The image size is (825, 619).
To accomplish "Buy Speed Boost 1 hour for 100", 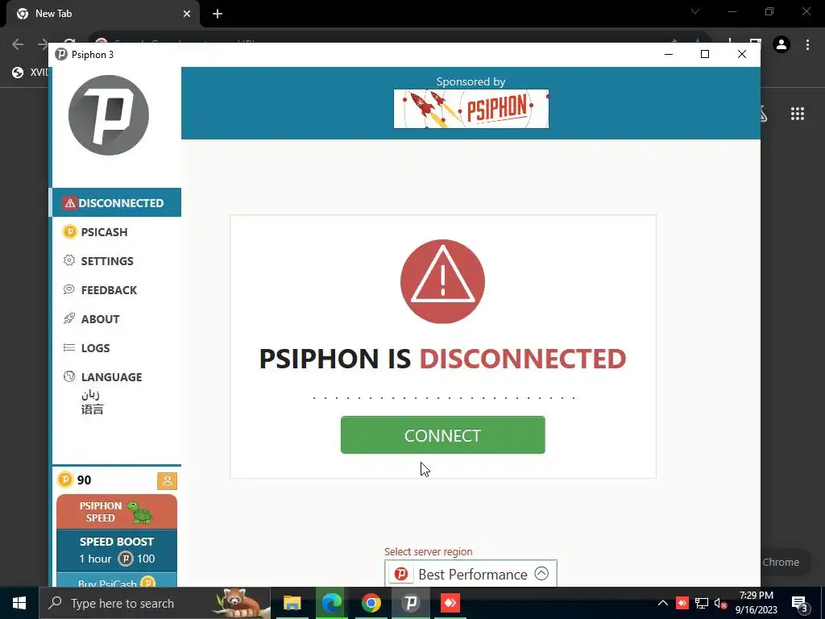I will coord(117,550).
